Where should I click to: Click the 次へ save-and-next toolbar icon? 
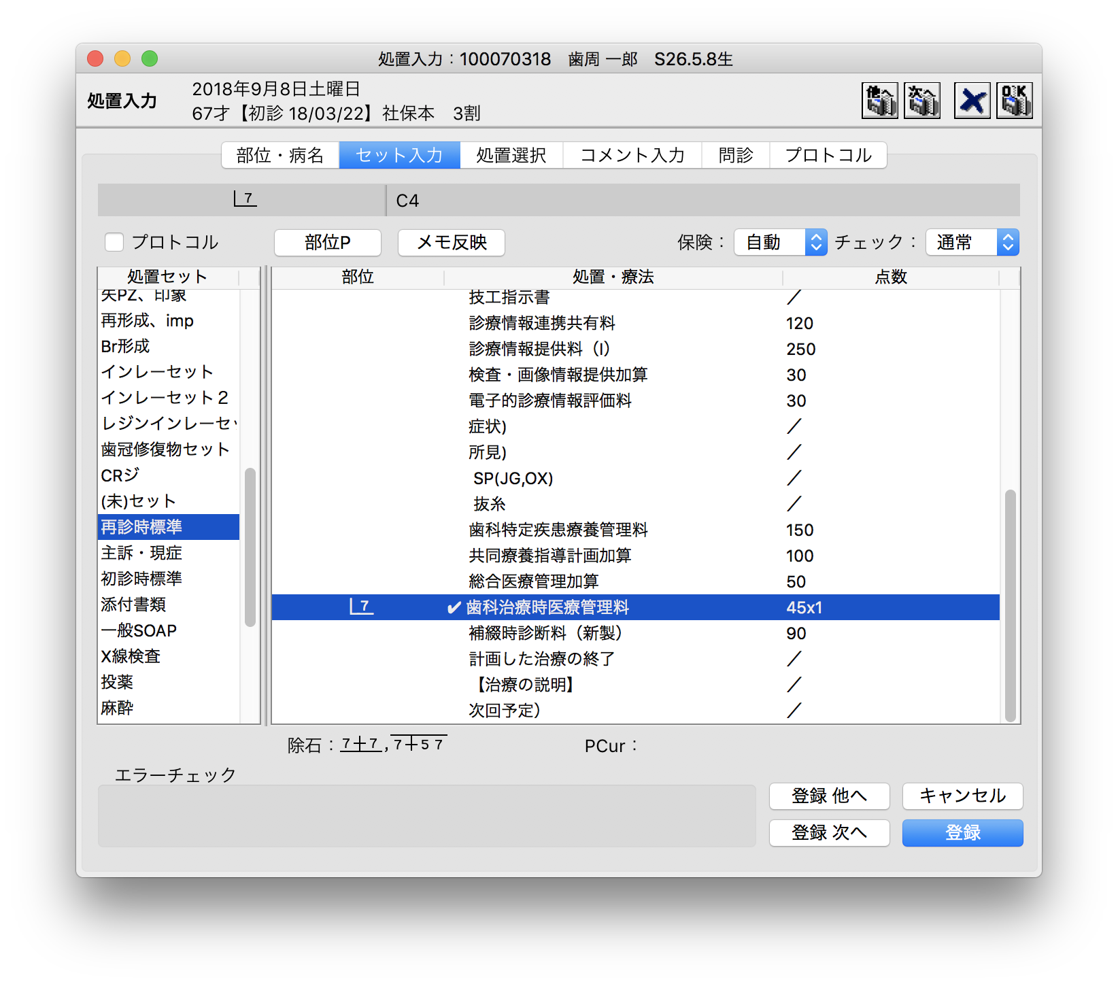coord(922,100)
